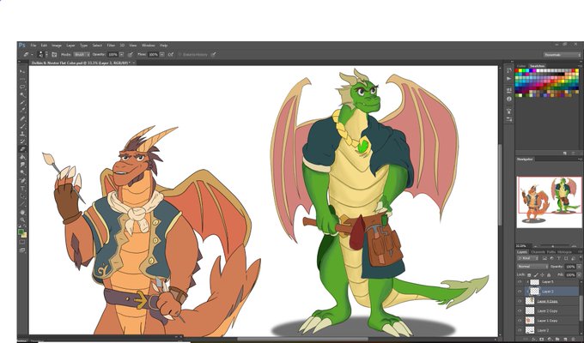Lock image pixels brush icon in Layers
The image size is (584, 343).
tap(536, 275)
